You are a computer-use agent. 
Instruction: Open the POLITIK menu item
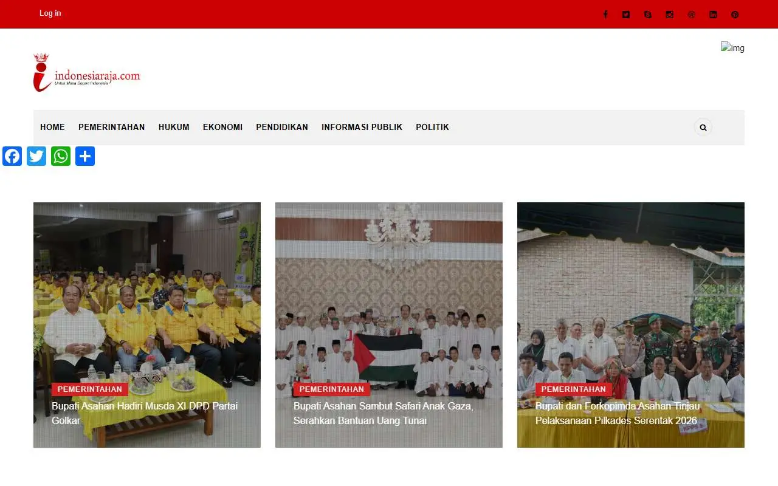[432, 127]
